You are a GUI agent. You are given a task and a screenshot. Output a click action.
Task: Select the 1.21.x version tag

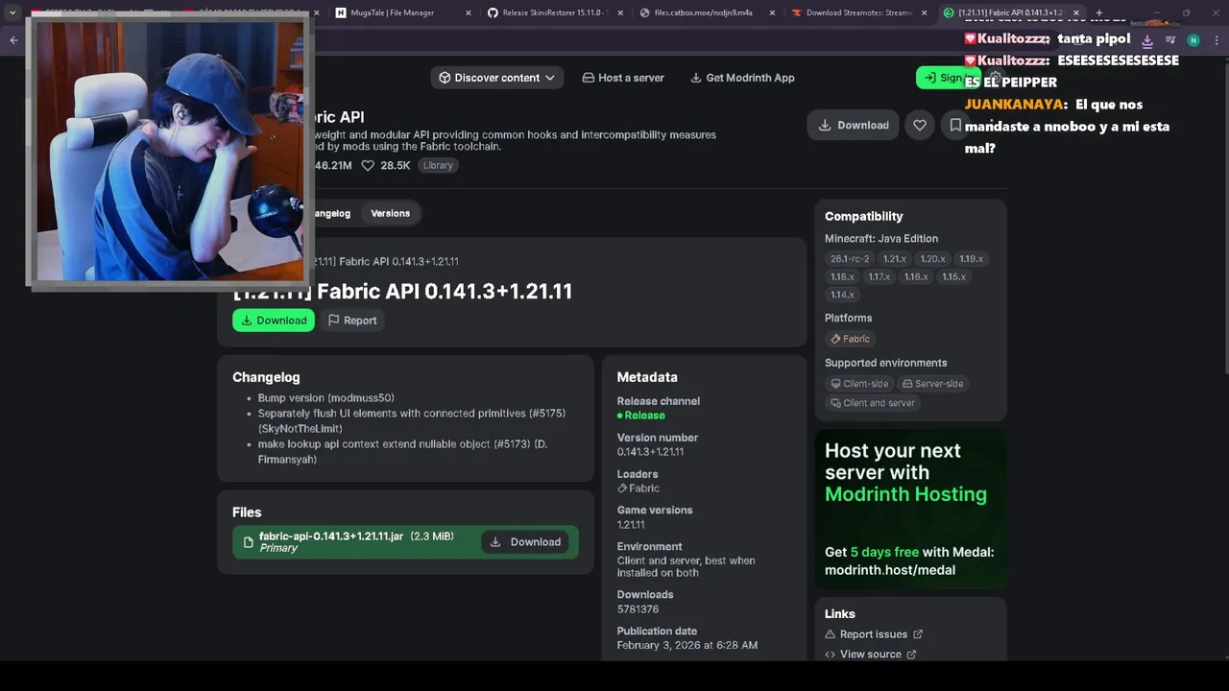(x=895, y=259)
